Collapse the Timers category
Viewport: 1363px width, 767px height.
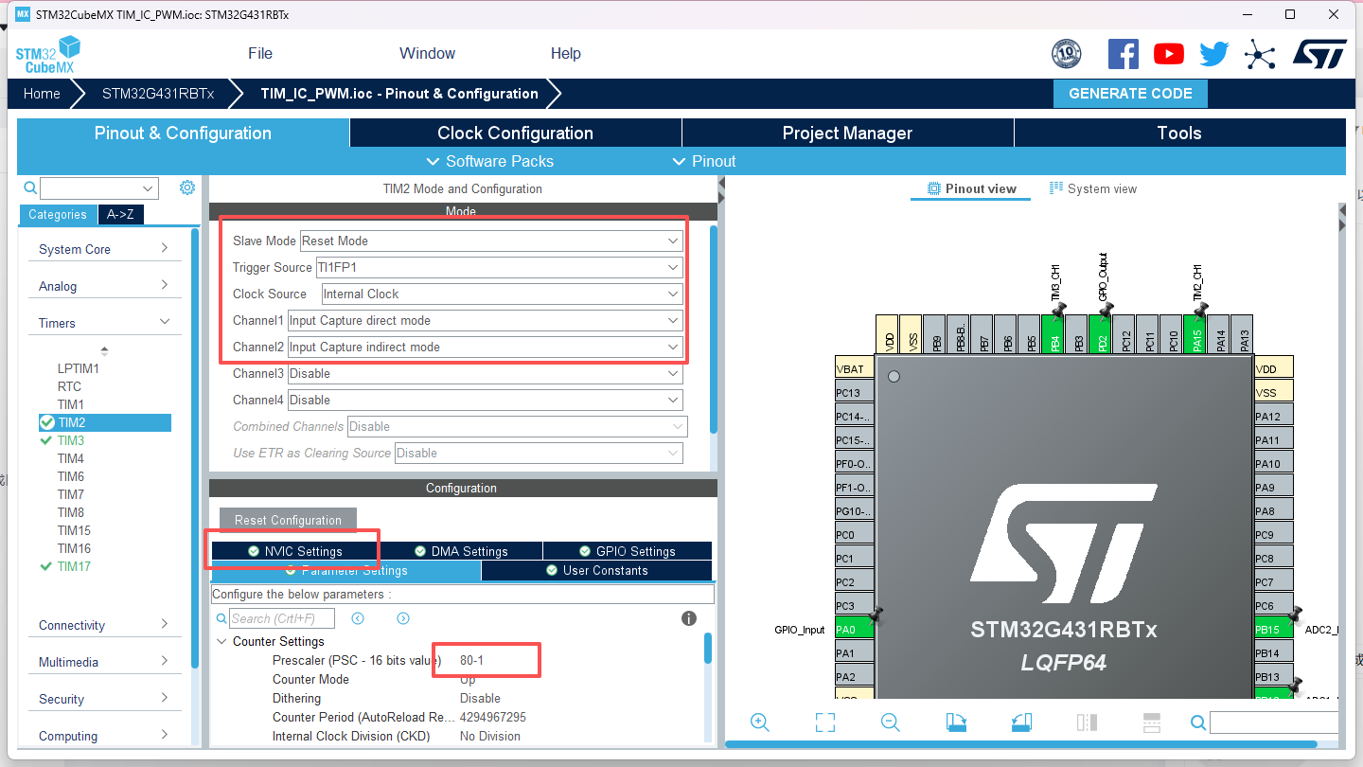coord(104,323)
